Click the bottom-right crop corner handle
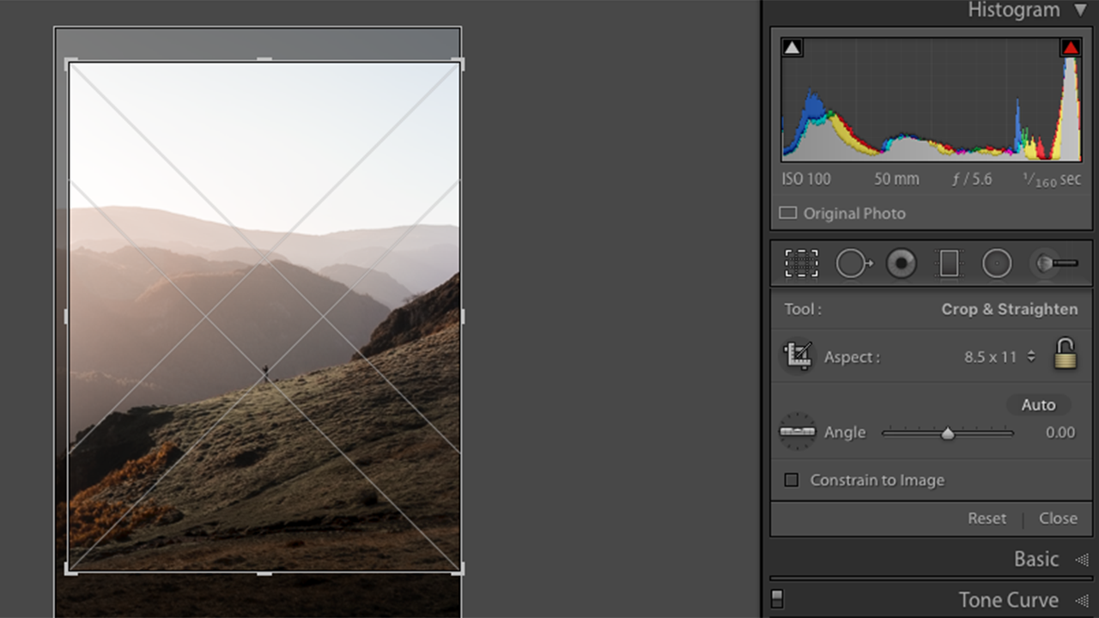 pos(458,569)
